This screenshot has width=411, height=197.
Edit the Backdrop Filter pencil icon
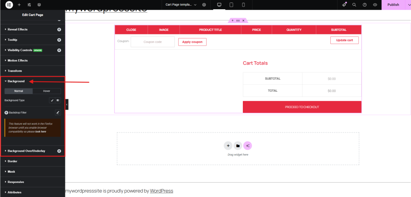[x=58, y=113]
